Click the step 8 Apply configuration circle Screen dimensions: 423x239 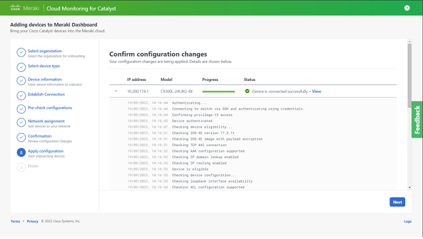pos(21,153)
